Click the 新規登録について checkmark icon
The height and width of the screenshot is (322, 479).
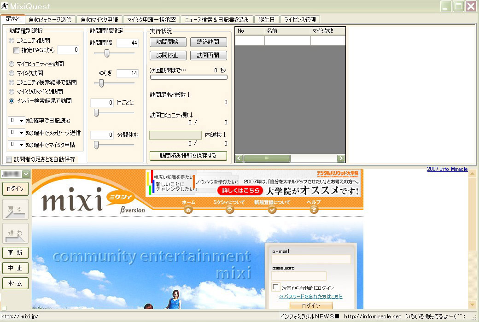tap(272, 210)
